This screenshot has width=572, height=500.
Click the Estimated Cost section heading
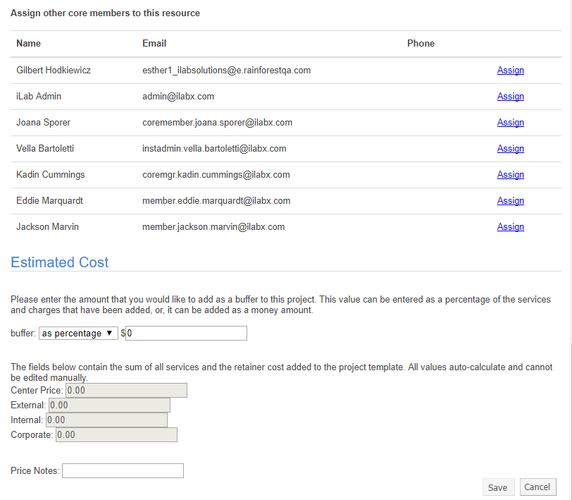pyautogui.click(x=60, y=263)
